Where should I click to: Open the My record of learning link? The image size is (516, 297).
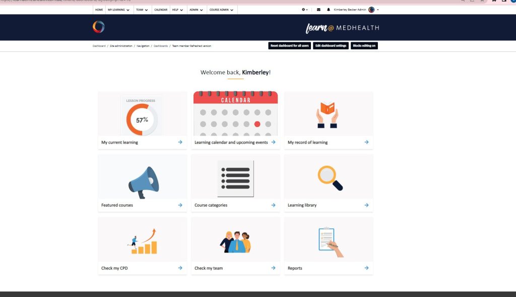(308, 142)
